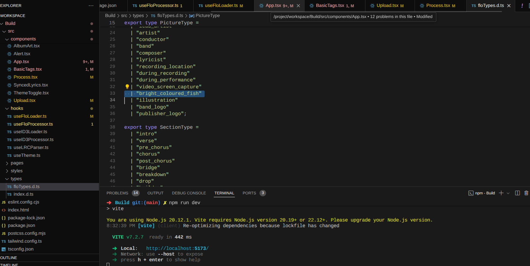Open the SyncedLyrics.tsx file
Viewport: 530px width, 266px height.
(31, 85)
